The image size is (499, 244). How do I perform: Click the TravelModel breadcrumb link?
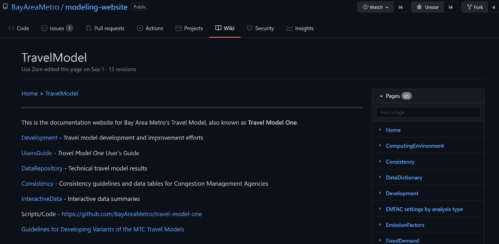62,93
